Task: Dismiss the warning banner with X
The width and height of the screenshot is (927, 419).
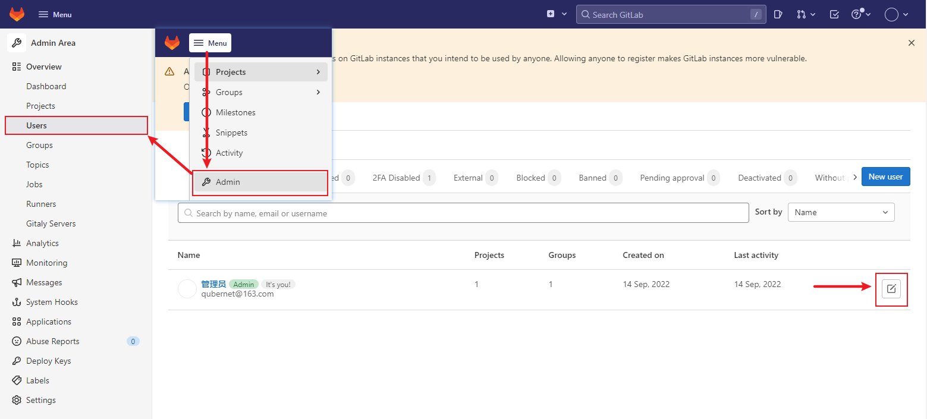Action: [911, 43]
